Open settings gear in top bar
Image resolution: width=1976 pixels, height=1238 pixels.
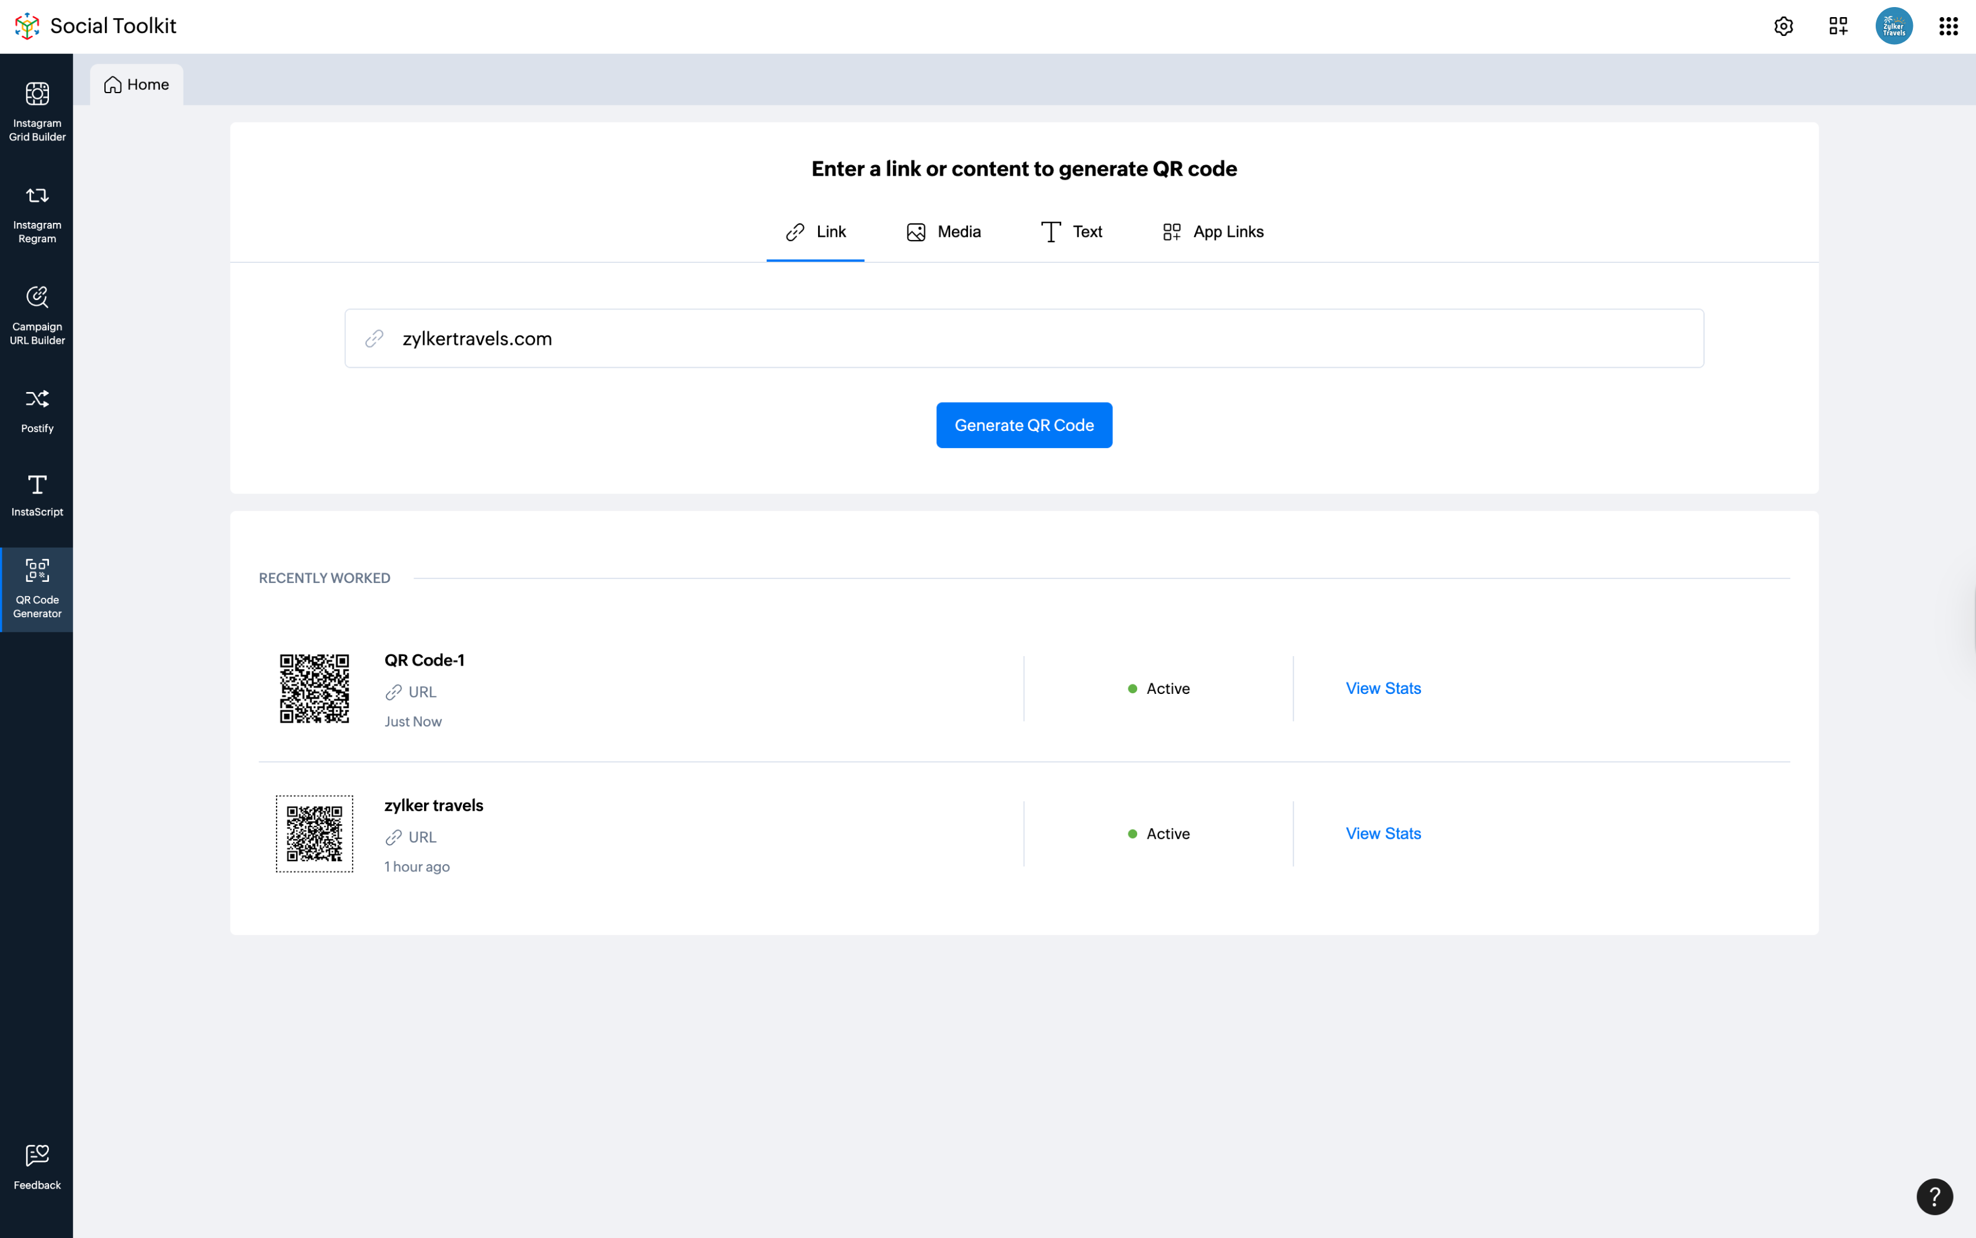click(1783, 26)
